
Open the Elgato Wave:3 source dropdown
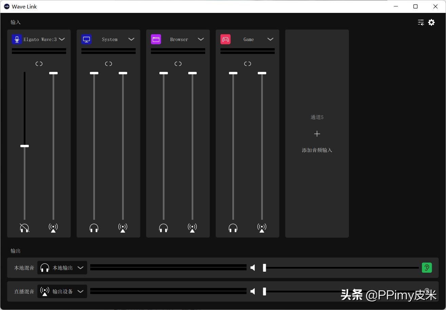point(62,39)
